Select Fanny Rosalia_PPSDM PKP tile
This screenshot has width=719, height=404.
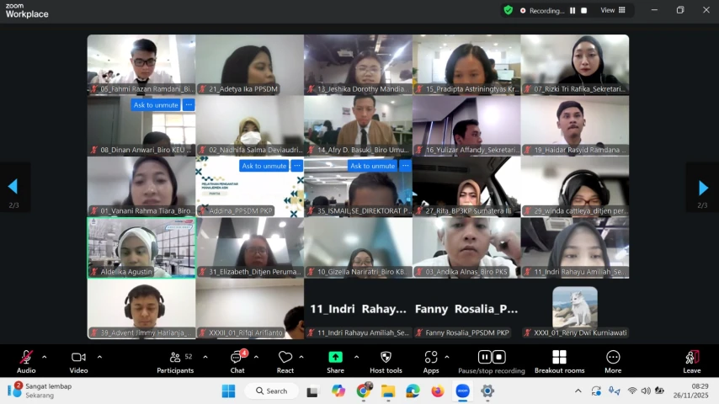pyautogui.click(x=466, y=309)
